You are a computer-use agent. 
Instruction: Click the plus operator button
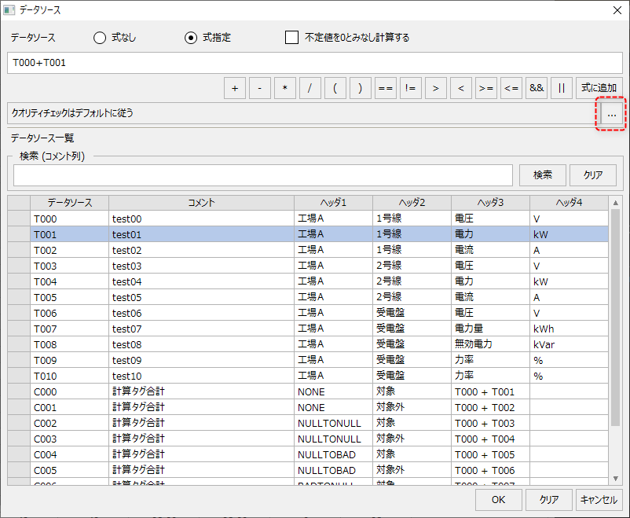234,88
